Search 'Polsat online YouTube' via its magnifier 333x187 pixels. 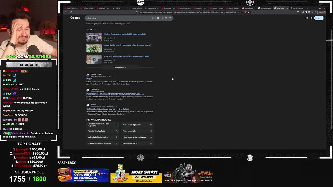coord(117,131)
